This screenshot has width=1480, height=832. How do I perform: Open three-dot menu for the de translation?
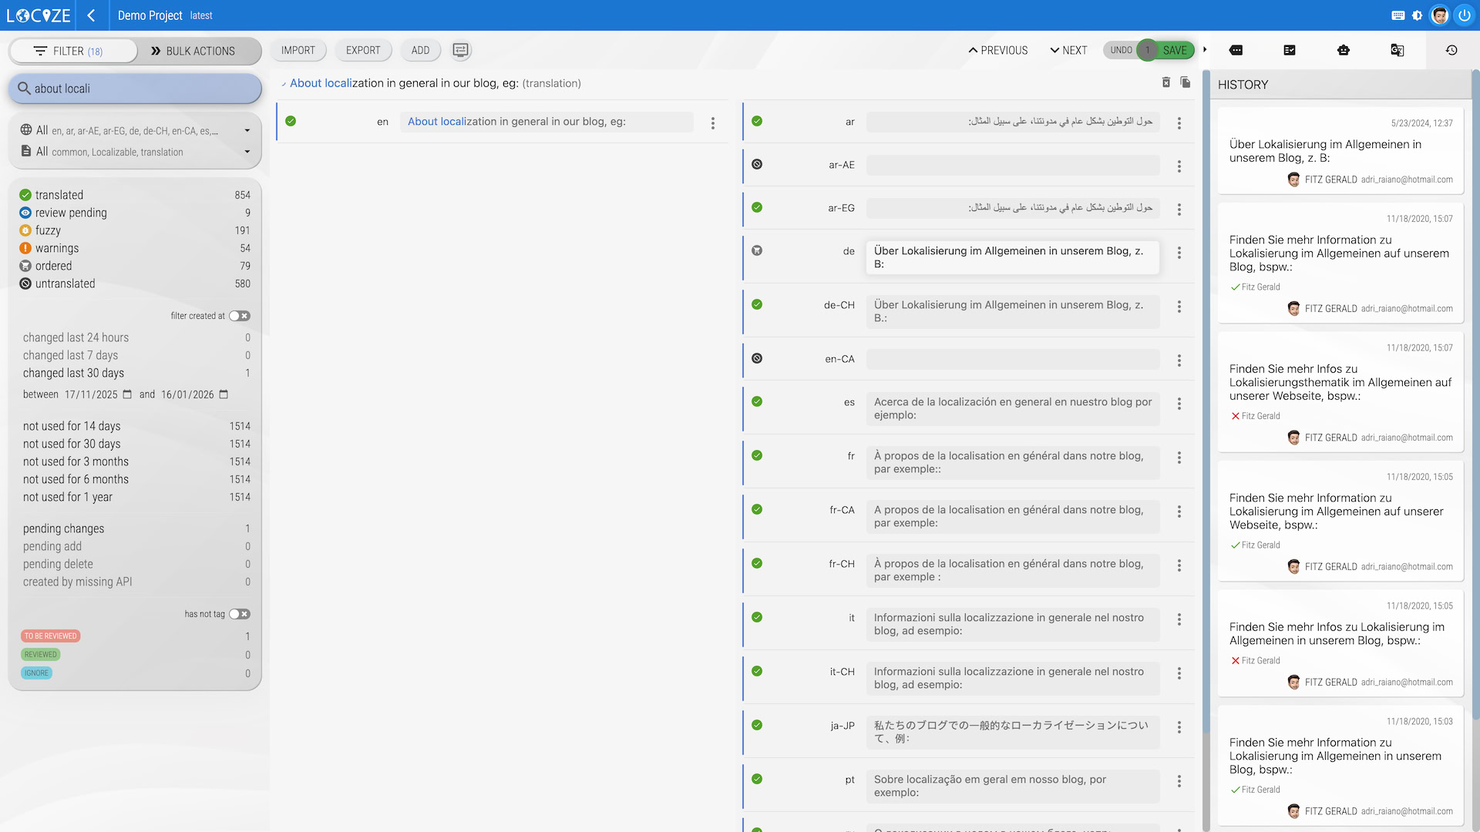(x=1179, y=253)
